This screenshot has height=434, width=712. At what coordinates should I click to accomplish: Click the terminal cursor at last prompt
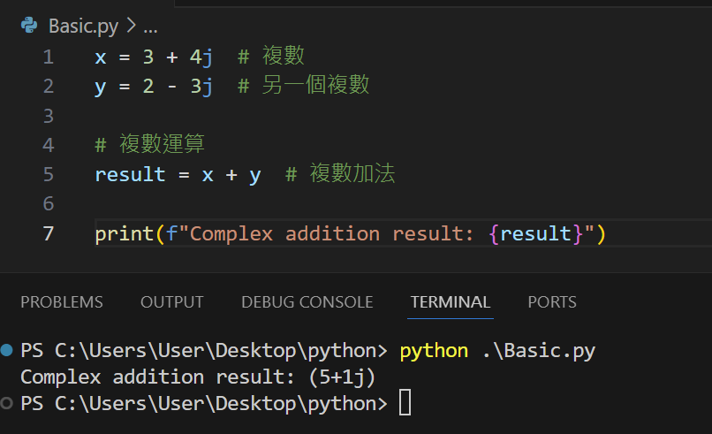tap(405, 403)
